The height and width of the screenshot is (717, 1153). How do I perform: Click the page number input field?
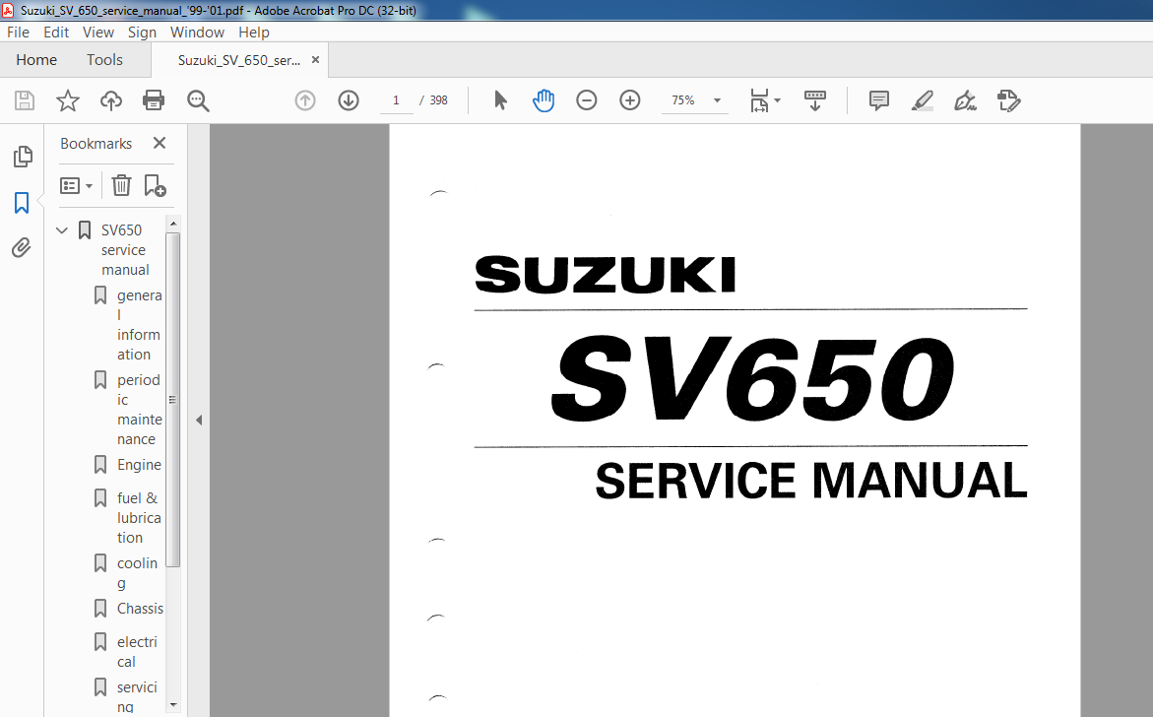(x=397, y=100)
